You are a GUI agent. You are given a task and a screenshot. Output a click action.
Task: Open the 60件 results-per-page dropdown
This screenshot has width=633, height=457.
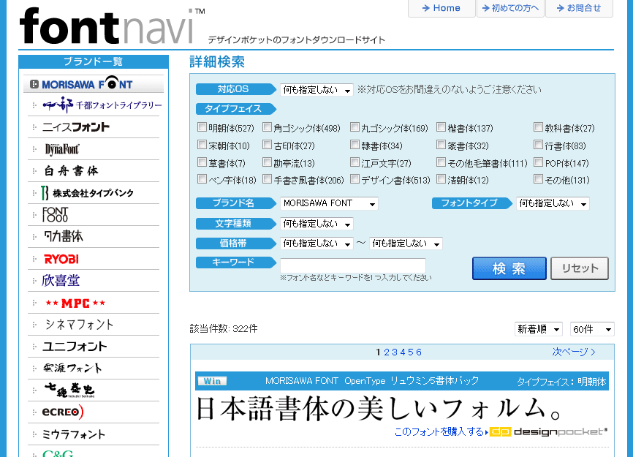coord(592,330)
